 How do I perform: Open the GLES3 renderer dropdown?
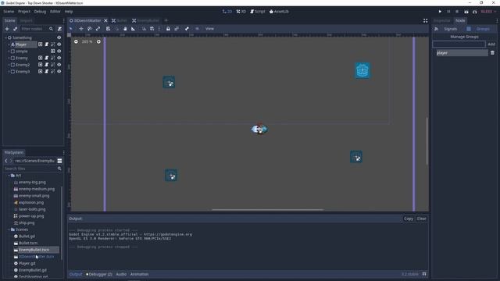click(x=488, y=12)
